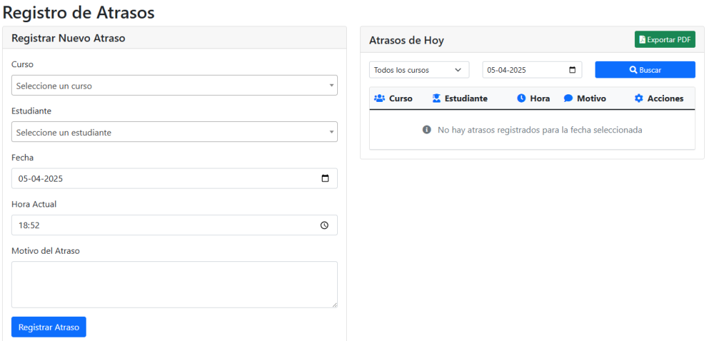Click the people icon beside Curso column header

(x=379, y=98)
